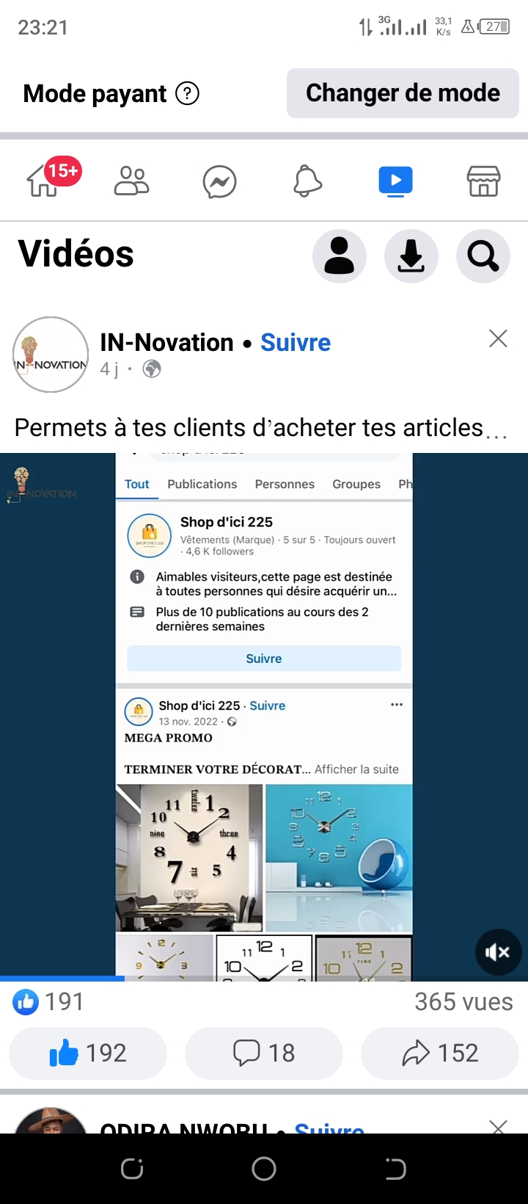The height and width of the screenshot is (1204, 528).
Task: Open the Friends icon
Action: 132,181
